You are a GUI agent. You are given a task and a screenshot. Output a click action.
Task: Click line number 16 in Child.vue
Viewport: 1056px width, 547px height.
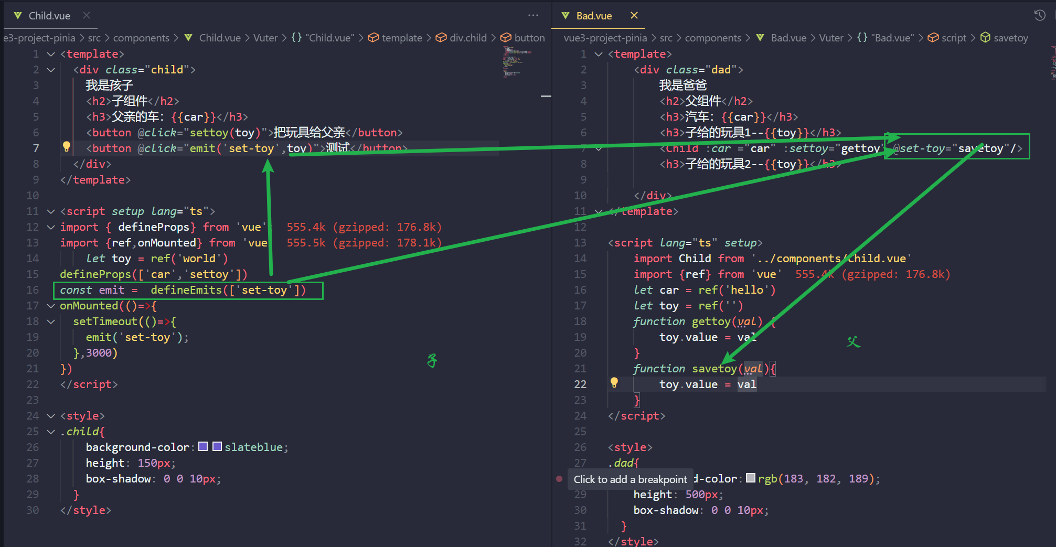[x=33, y=290]
